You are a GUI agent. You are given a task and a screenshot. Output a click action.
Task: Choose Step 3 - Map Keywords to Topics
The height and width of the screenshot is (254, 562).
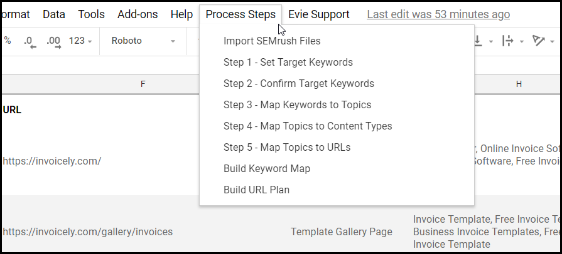point(297,105)
